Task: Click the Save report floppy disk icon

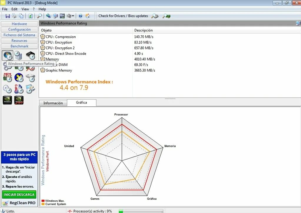Action: point(7,16)
